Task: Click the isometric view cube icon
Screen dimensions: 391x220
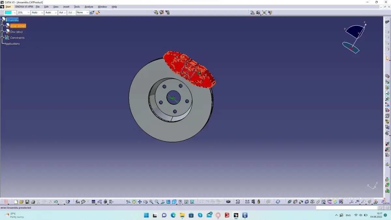Action: 174,202
